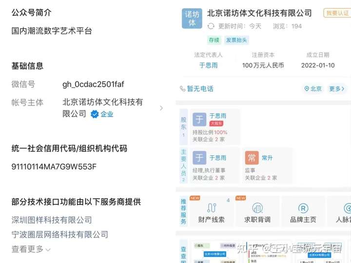This screenshot has width=351, height=263.
Task: Click the 于 avatar in the 主要人员 section
Action: [x=199, y=158]
